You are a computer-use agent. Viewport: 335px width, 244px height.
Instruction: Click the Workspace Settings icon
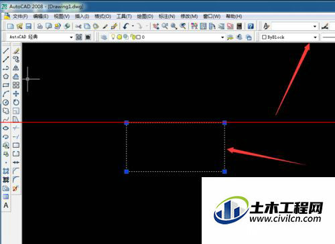click(x=79, y=37)
